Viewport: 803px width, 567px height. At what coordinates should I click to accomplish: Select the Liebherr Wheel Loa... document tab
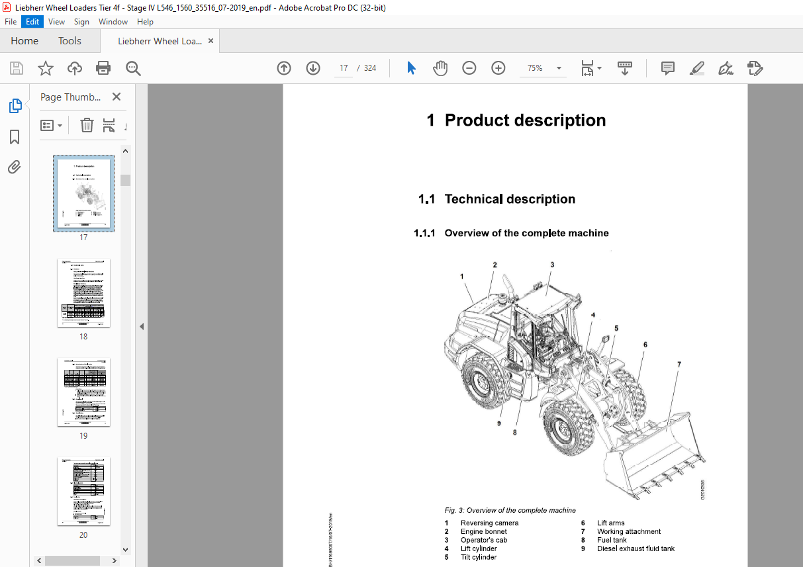tap(160, 41)
